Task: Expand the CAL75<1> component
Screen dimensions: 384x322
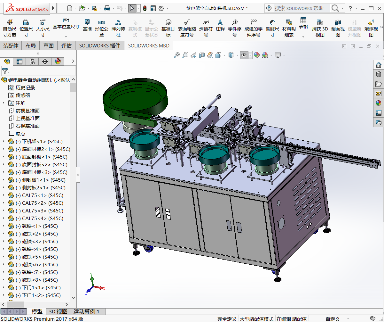Action: click(x=4, y=195)
